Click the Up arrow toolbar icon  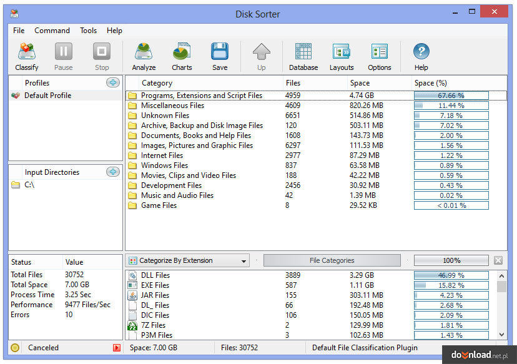tap(262, 52)
